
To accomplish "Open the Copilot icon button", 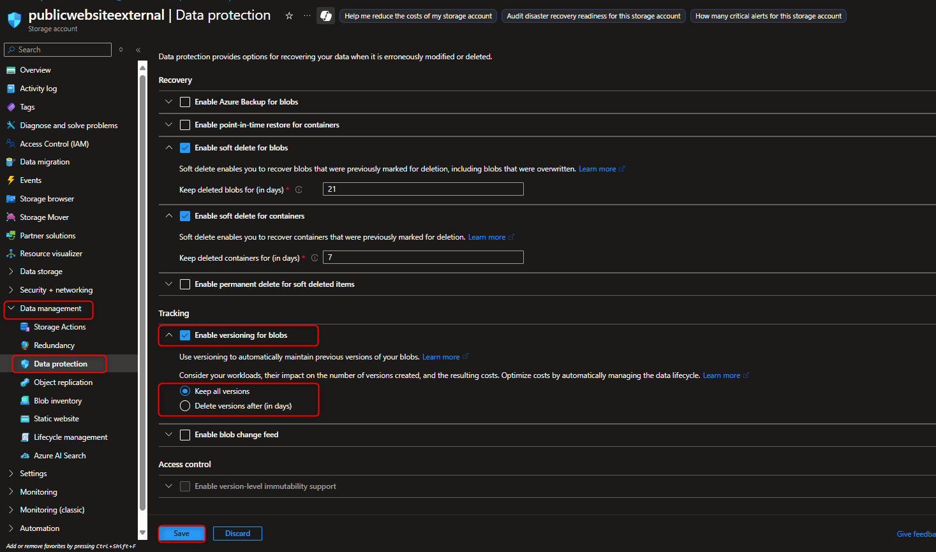I will (326, 16).
